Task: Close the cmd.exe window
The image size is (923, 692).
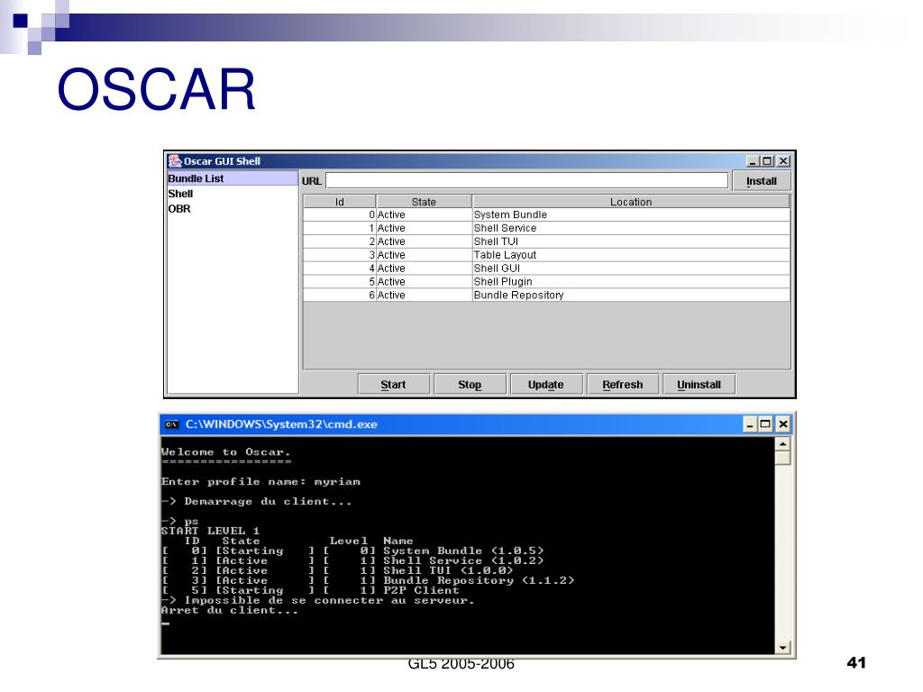Action: [783, 424]
